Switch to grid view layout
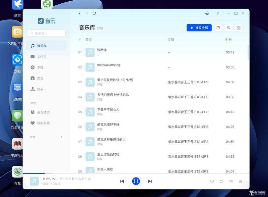268x197 pixels. (239, 28)
